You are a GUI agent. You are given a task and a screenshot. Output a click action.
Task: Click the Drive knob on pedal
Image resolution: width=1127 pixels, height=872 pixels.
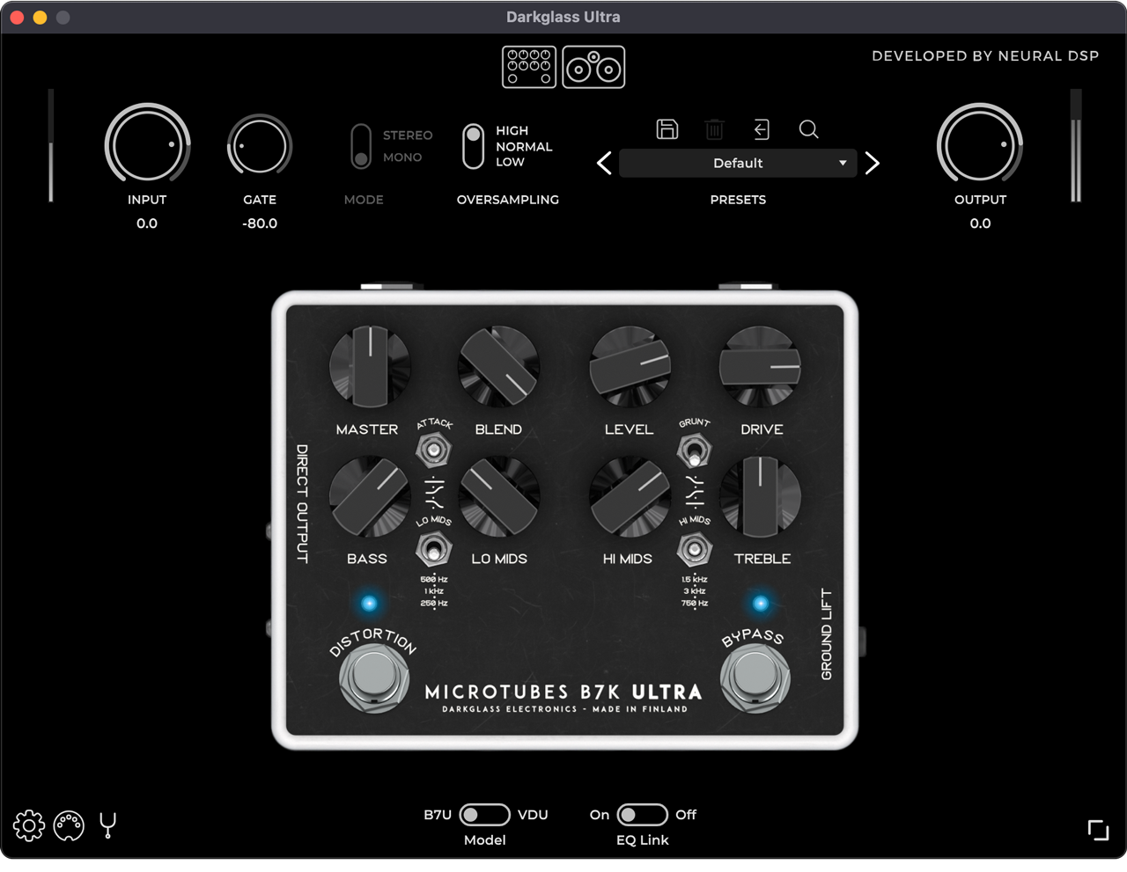(x=760, y=367)
